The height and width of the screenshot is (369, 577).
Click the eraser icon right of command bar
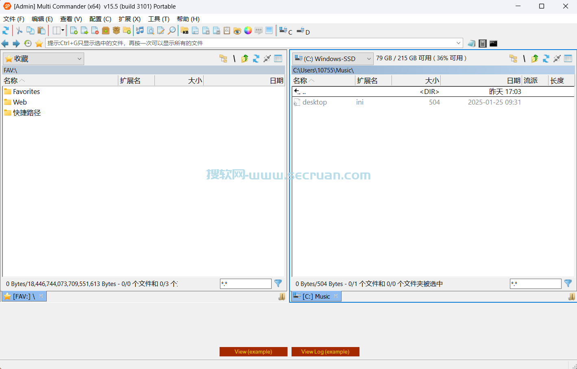(x=471, y=43)
